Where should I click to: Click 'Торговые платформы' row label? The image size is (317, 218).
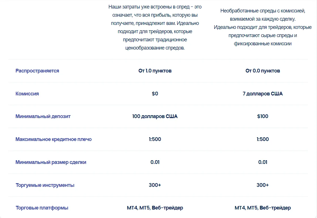click(x=42, y=208)
